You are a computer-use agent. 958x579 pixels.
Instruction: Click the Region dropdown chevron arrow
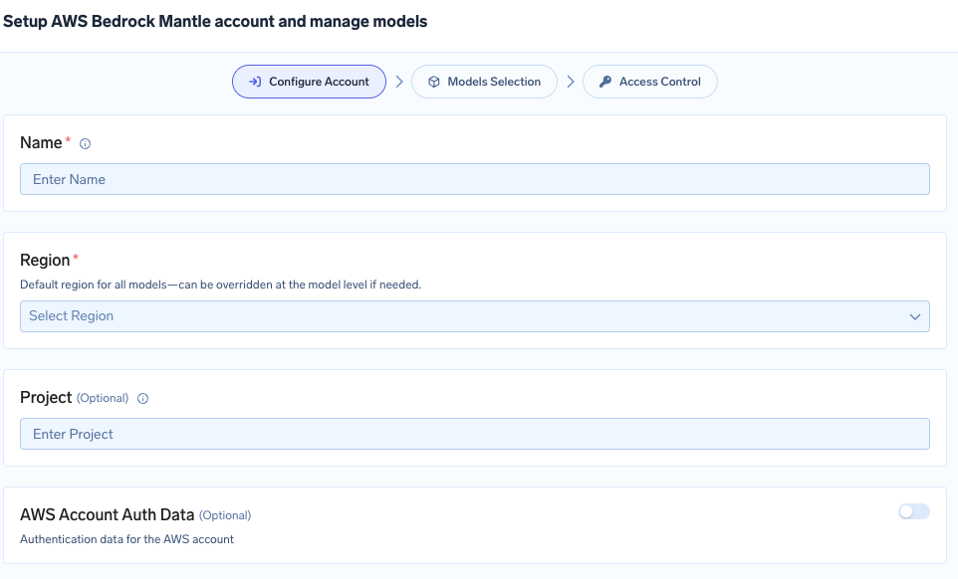(914, 316)
